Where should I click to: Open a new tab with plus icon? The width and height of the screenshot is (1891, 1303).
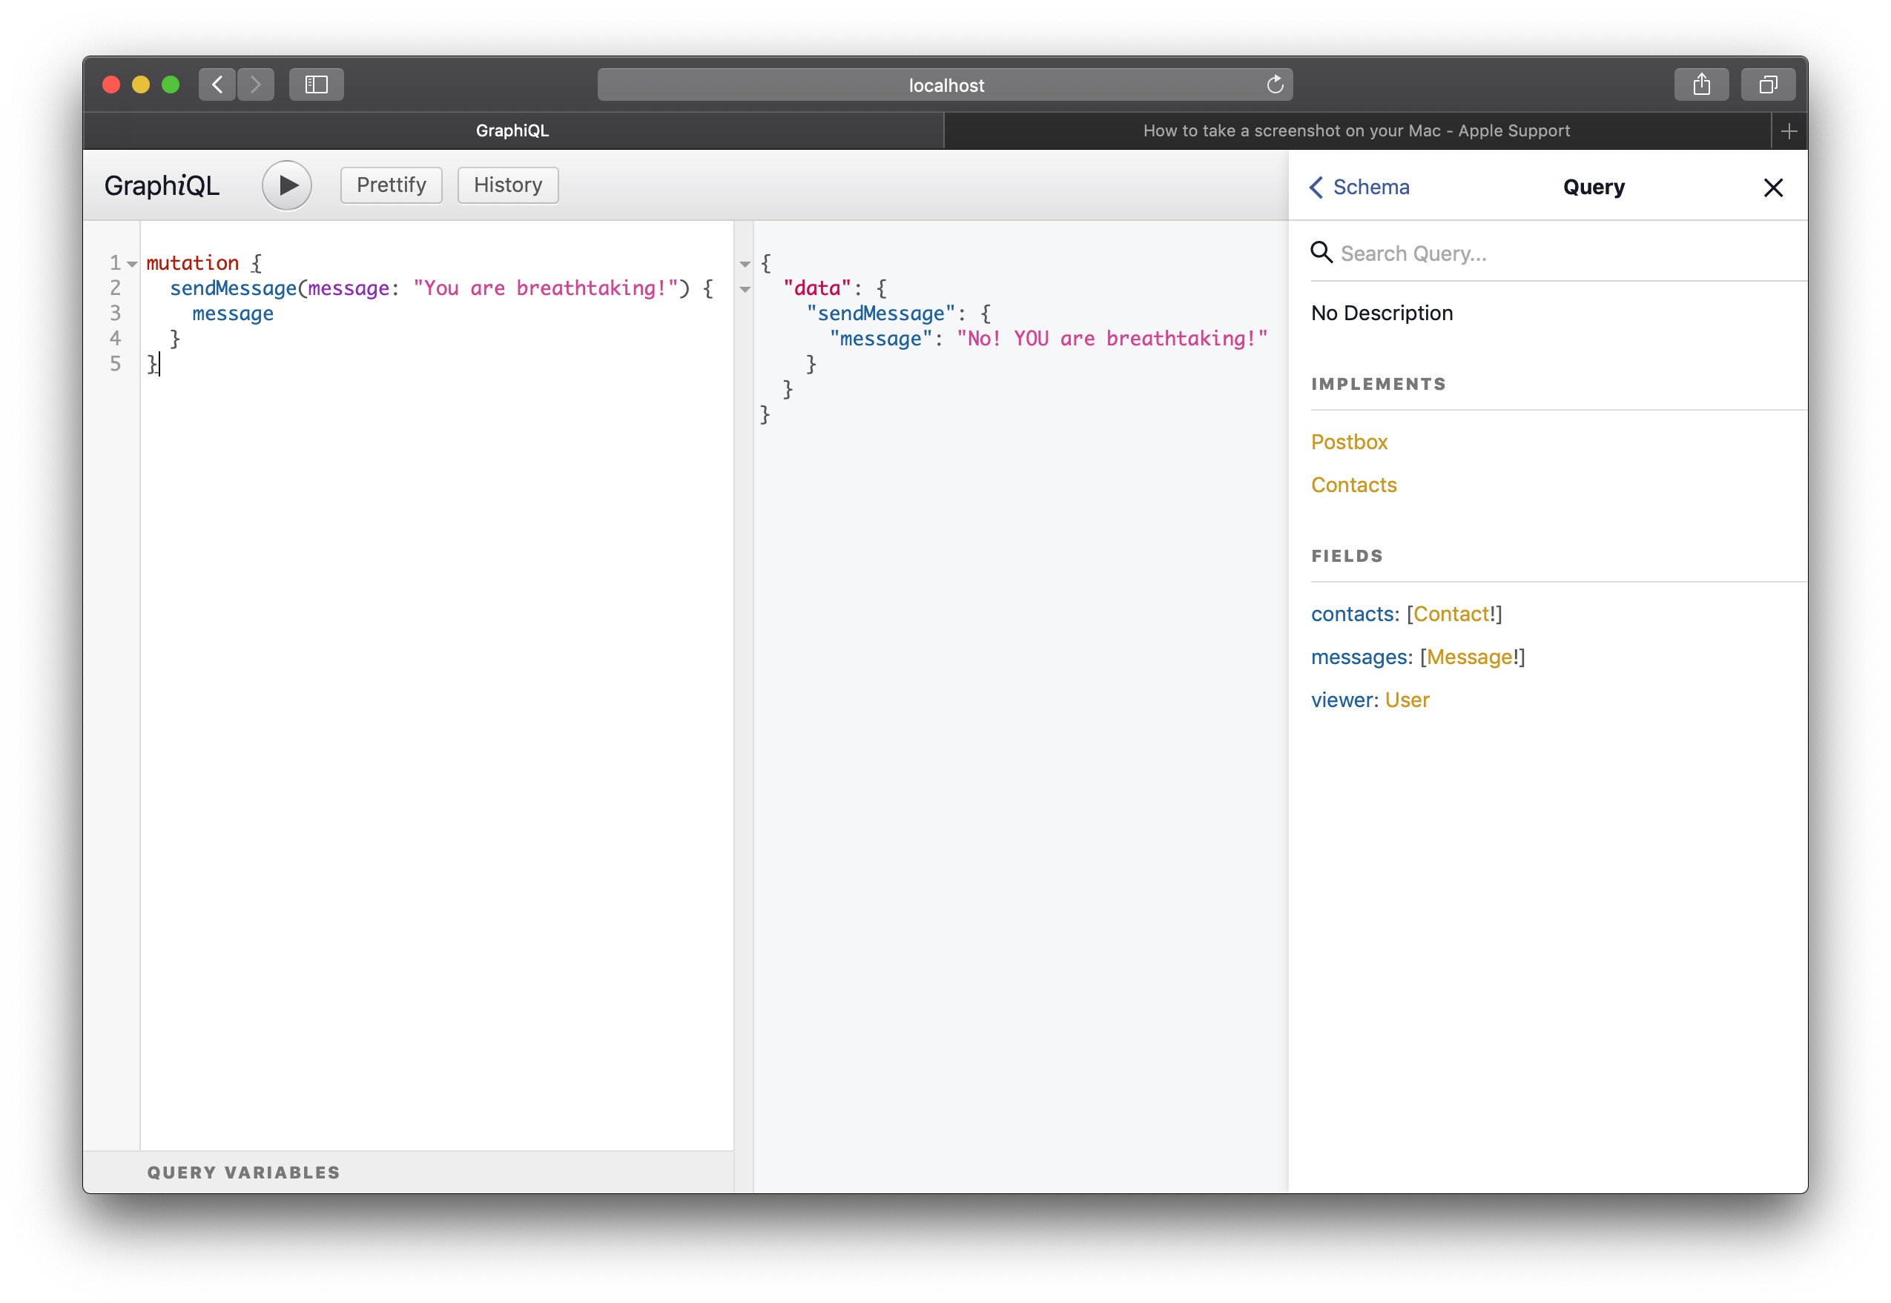(1788, 130)
